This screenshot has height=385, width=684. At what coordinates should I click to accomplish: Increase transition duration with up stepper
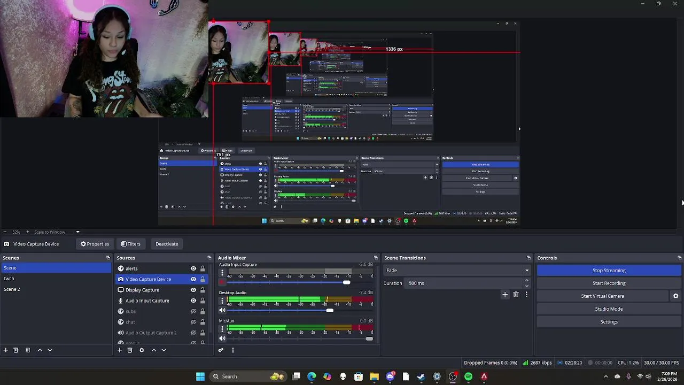click(x=527, y=281)
